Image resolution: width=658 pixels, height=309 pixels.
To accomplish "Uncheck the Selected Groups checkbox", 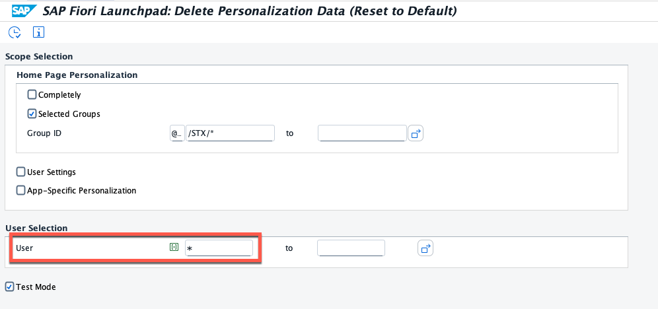I will pyautogui.click(x=32, y=114).
